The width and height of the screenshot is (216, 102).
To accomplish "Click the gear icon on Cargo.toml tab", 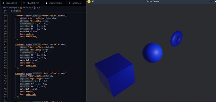I will pyautogui.click(x=4, y=3).
